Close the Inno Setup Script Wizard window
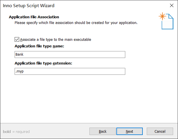Screen dimensions: 178x139 coord(172,5)
